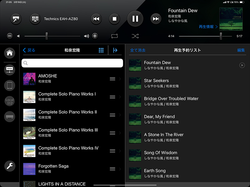Tap the Wi-Fi icon in status bar
Viewport: 250px width, 187px height.
pos(228,2)
